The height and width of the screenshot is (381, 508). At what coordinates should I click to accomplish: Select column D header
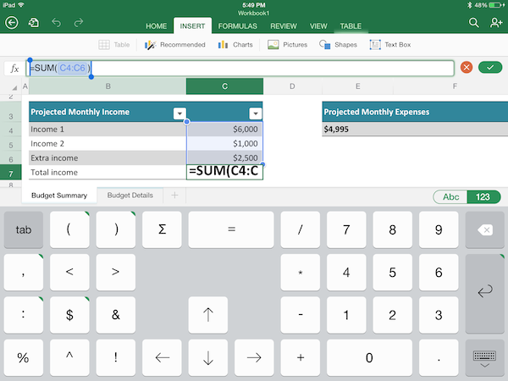click(292, 86)
